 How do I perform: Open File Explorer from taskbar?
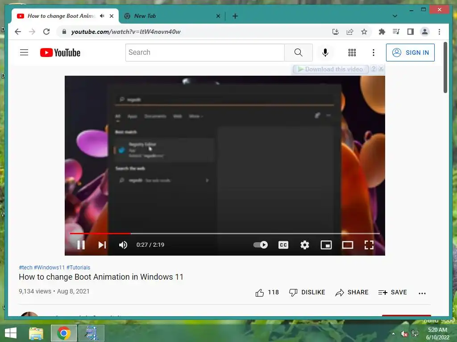[x=36, y=333]
